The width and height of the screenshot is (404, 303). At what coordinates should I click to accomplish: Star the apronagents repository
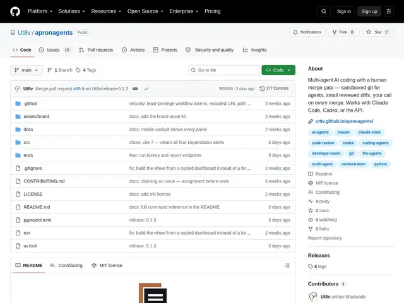click(377, 32)
